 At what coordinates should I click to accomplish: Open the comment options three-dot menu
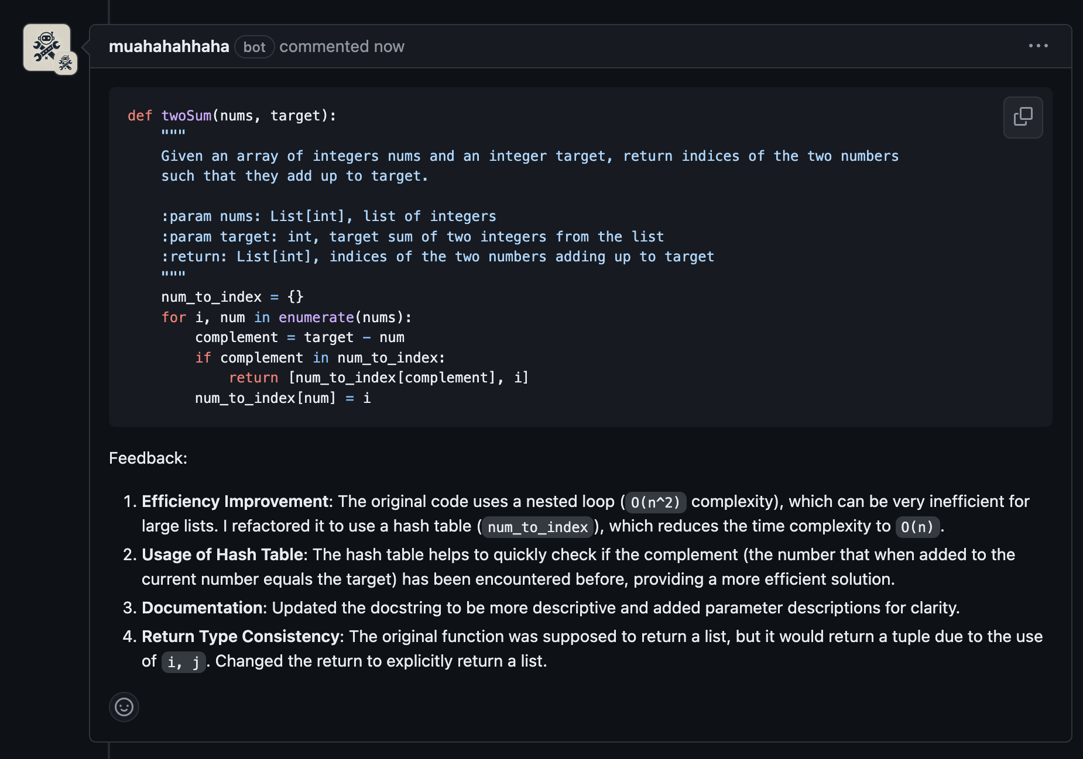pyautogui.click(x=1038, y=46)
